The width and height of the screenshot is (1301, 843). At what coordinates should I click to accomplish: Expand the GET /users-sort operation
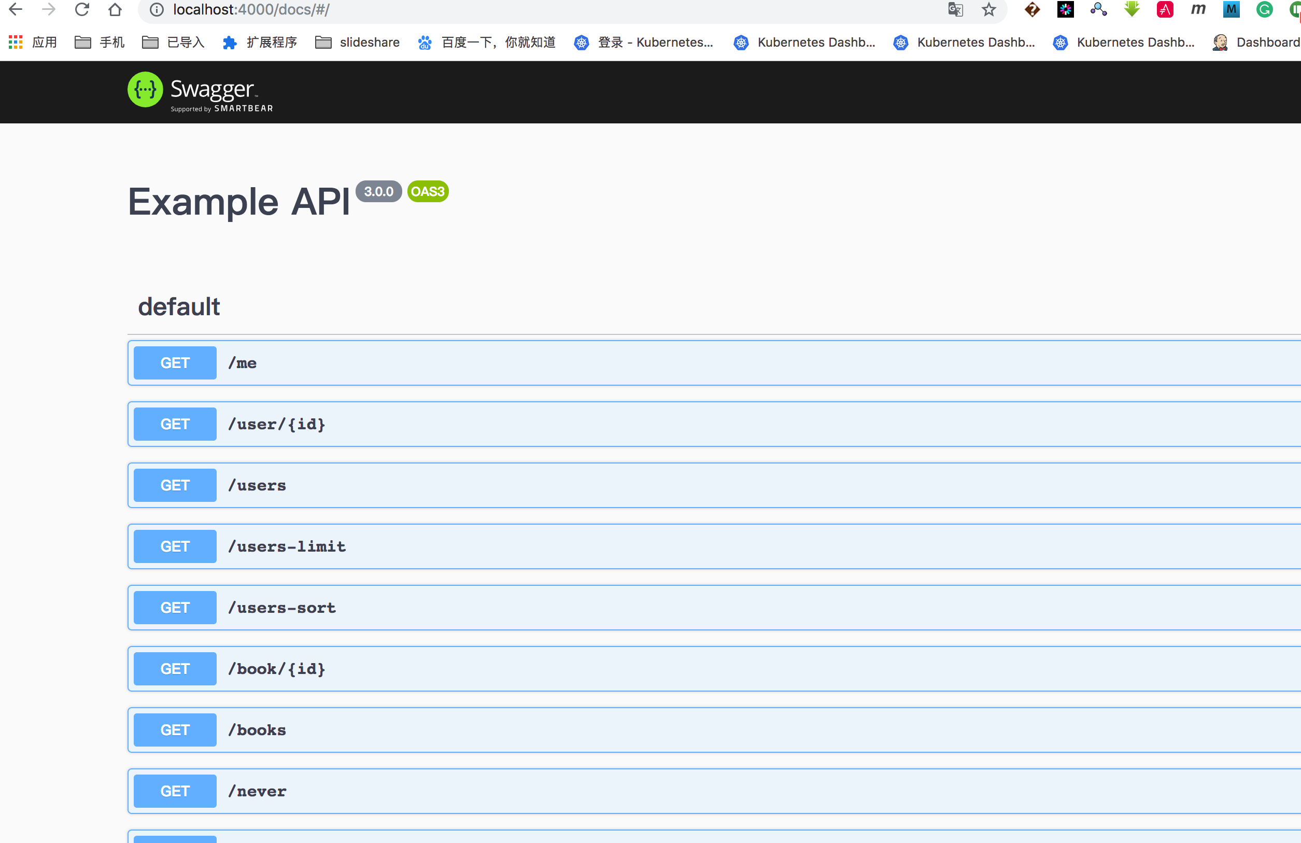[x=714, y=608]
